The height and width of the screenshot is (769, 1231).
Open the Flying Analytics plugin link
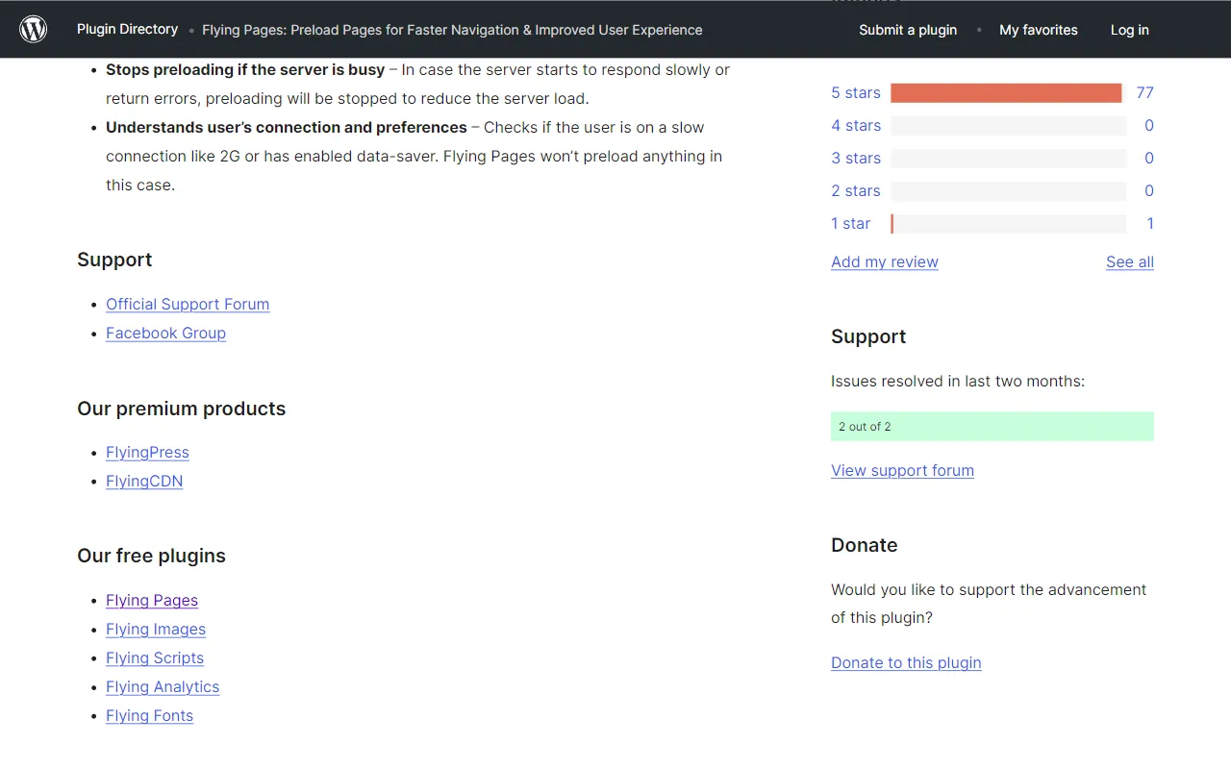[x=163, y=686]
